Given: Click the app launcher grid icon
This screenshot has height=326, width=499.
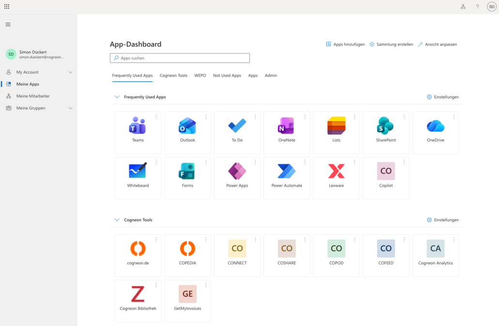Looking at the screenshot, I should pos(7,7).
